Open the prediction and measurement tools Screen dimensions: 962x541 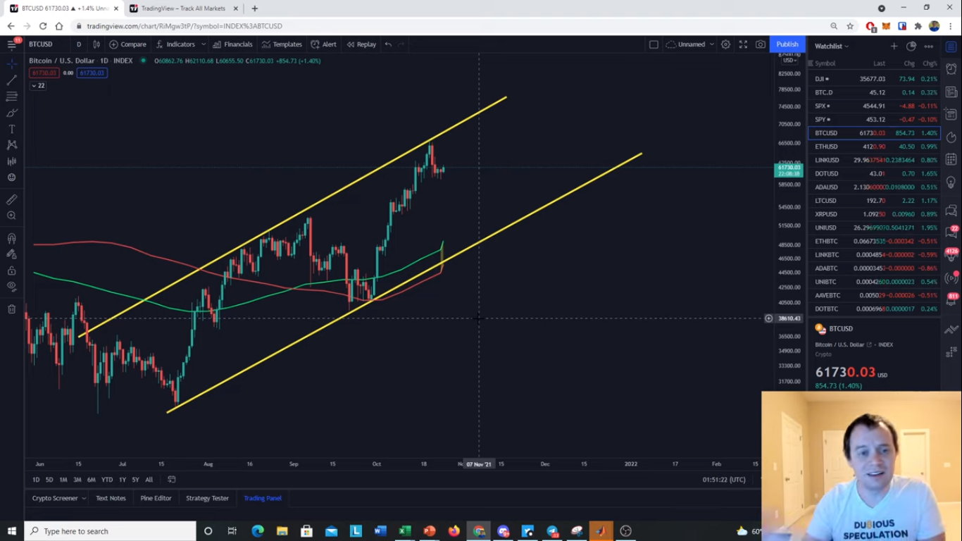point(11,161)
